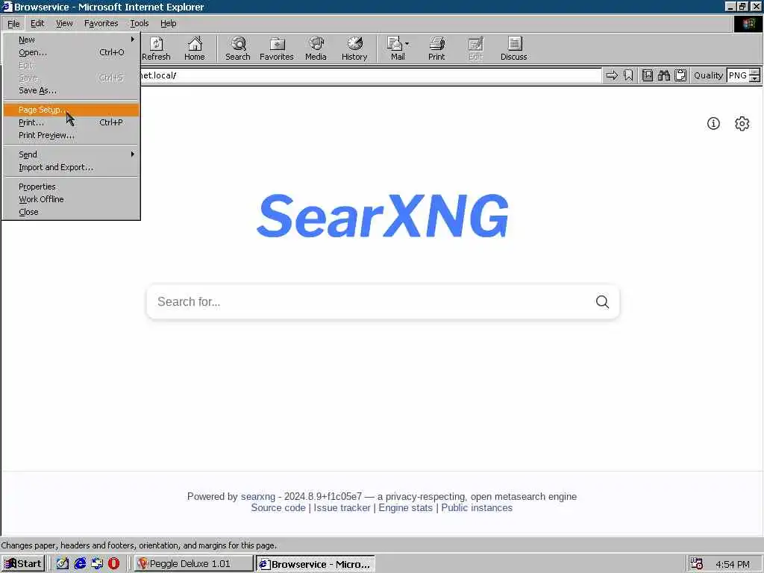This screenshot has height=573, width=764.
Task: Click the Media toolbar icon
Action: point(316,48)
